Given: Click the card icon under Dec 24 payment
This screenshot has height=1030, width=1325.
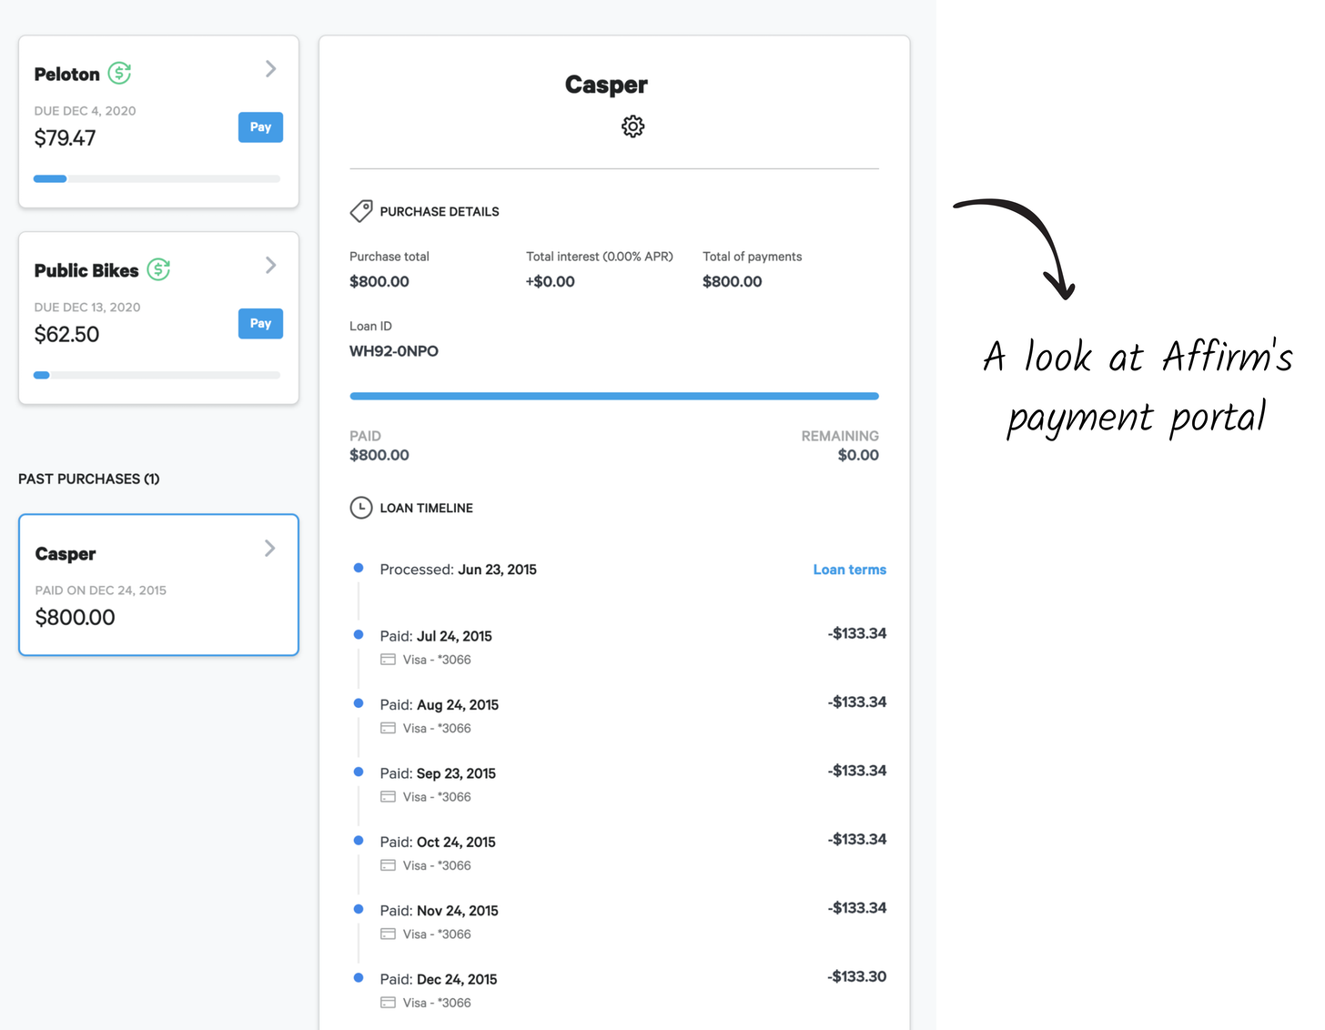Looking at the screenshot, I should click(x=388, y=1003).
